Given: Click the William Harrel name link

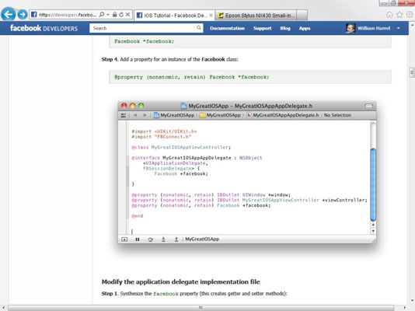Looking at the screenshot, I should click(374, 28).
